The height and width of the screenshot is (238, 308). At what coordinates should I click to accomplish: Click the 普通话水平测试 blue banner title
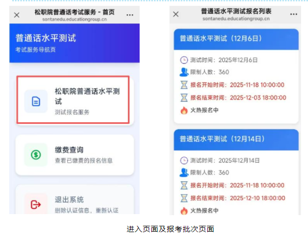46,38
